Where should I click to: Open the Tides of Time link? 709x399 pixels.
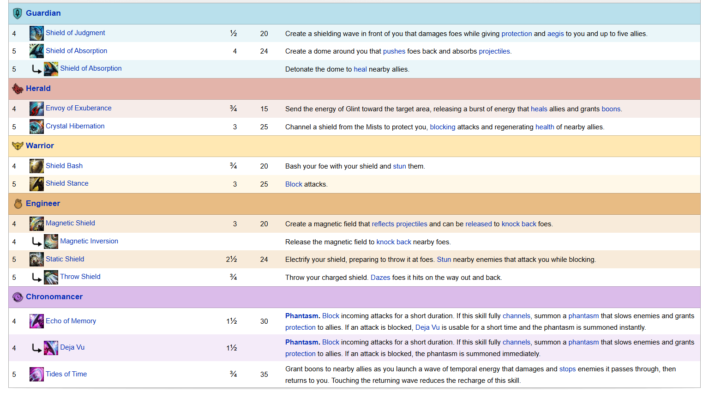click(66, 374)
